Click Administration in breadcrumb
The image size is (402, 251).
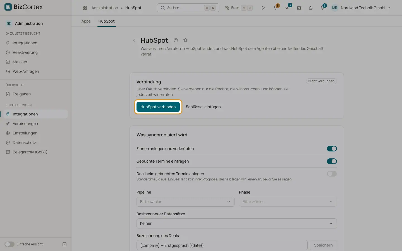point(105,8)
